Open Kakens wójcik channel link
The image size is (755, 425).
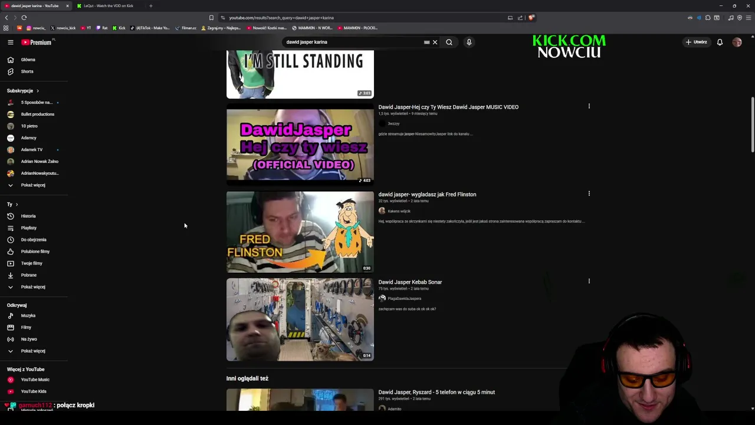tap(399, 211)
